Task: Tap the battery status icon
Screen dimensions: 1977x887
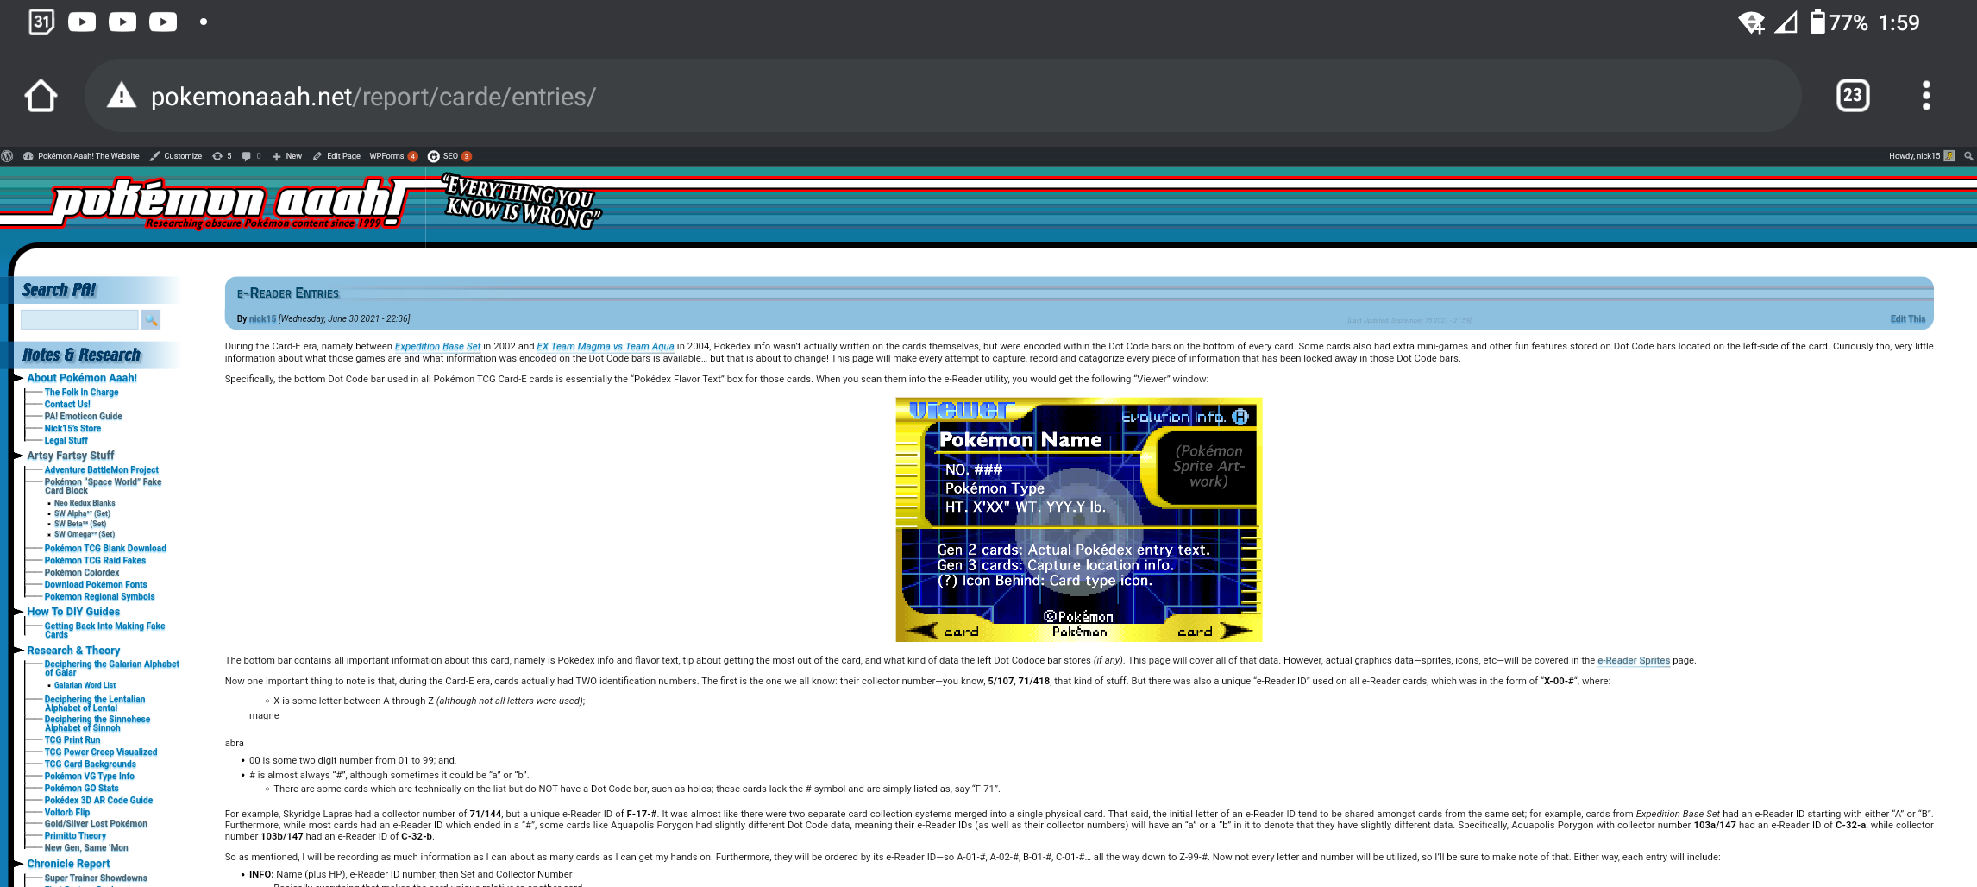Action: [1817, 22]
